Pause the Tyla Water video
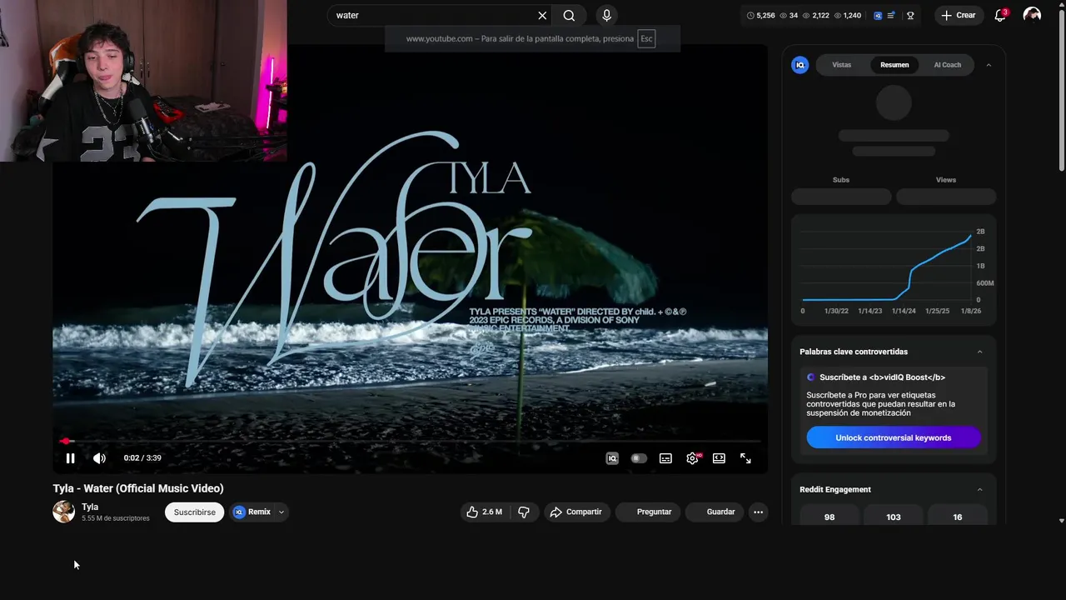The width and height of the screenshot is (1066, 600). tap(70, 458)
